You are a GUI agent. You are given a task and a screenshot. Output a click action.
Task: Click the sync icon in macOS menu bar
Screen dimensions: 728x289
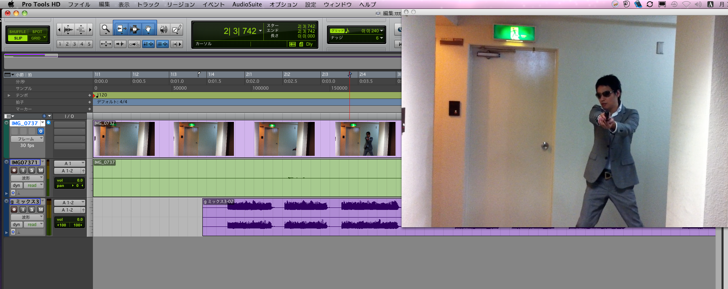pyautogui.click(x=650, y=4)
